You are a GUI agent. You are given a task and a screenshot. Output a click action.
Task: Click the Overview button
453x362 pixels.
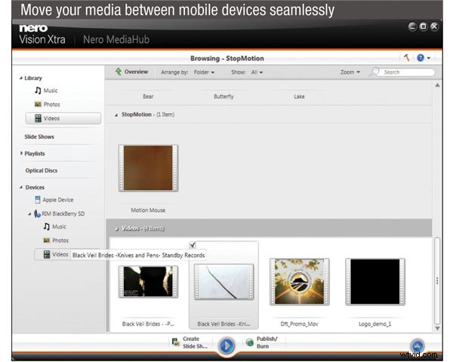[131, 72]
